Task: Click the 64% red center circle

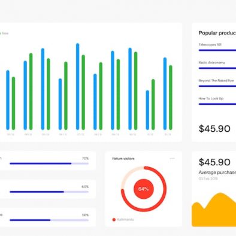Action: point(144,189)
